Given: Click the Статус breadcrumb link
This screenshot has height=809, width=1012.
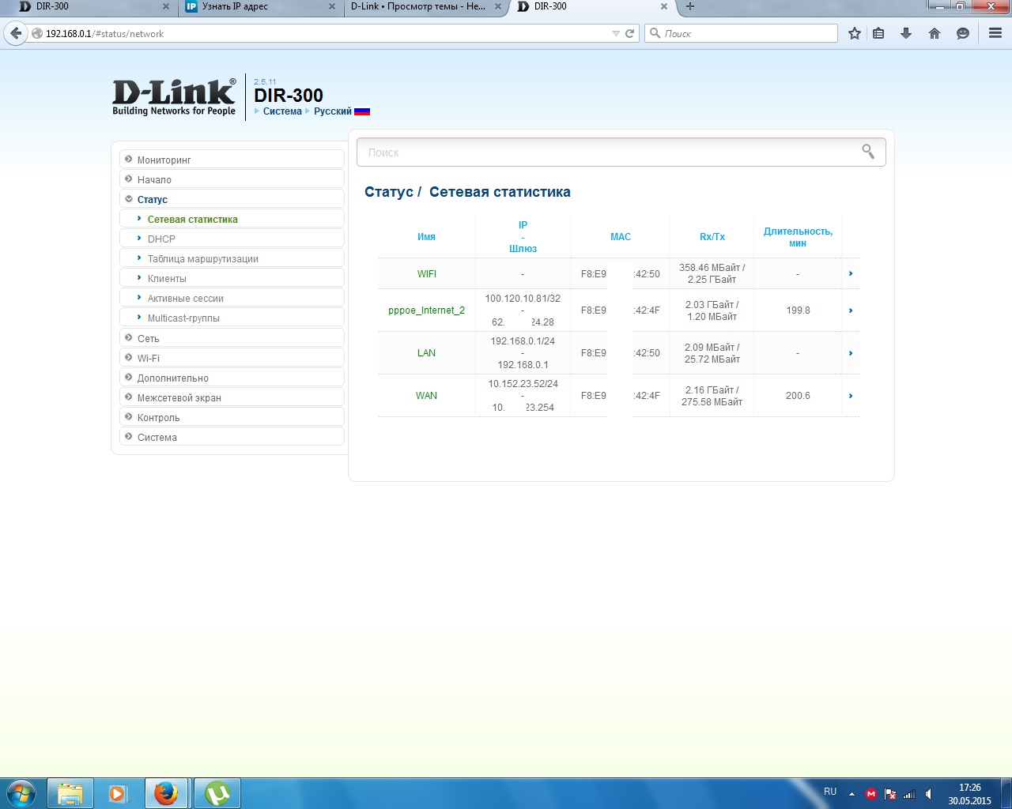Looking at the screenshot, I should point(389,192).
